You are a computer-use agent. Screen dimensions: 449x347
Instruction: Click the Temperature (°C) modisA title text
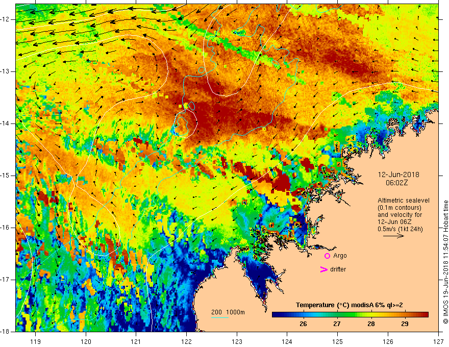[350, 305]
